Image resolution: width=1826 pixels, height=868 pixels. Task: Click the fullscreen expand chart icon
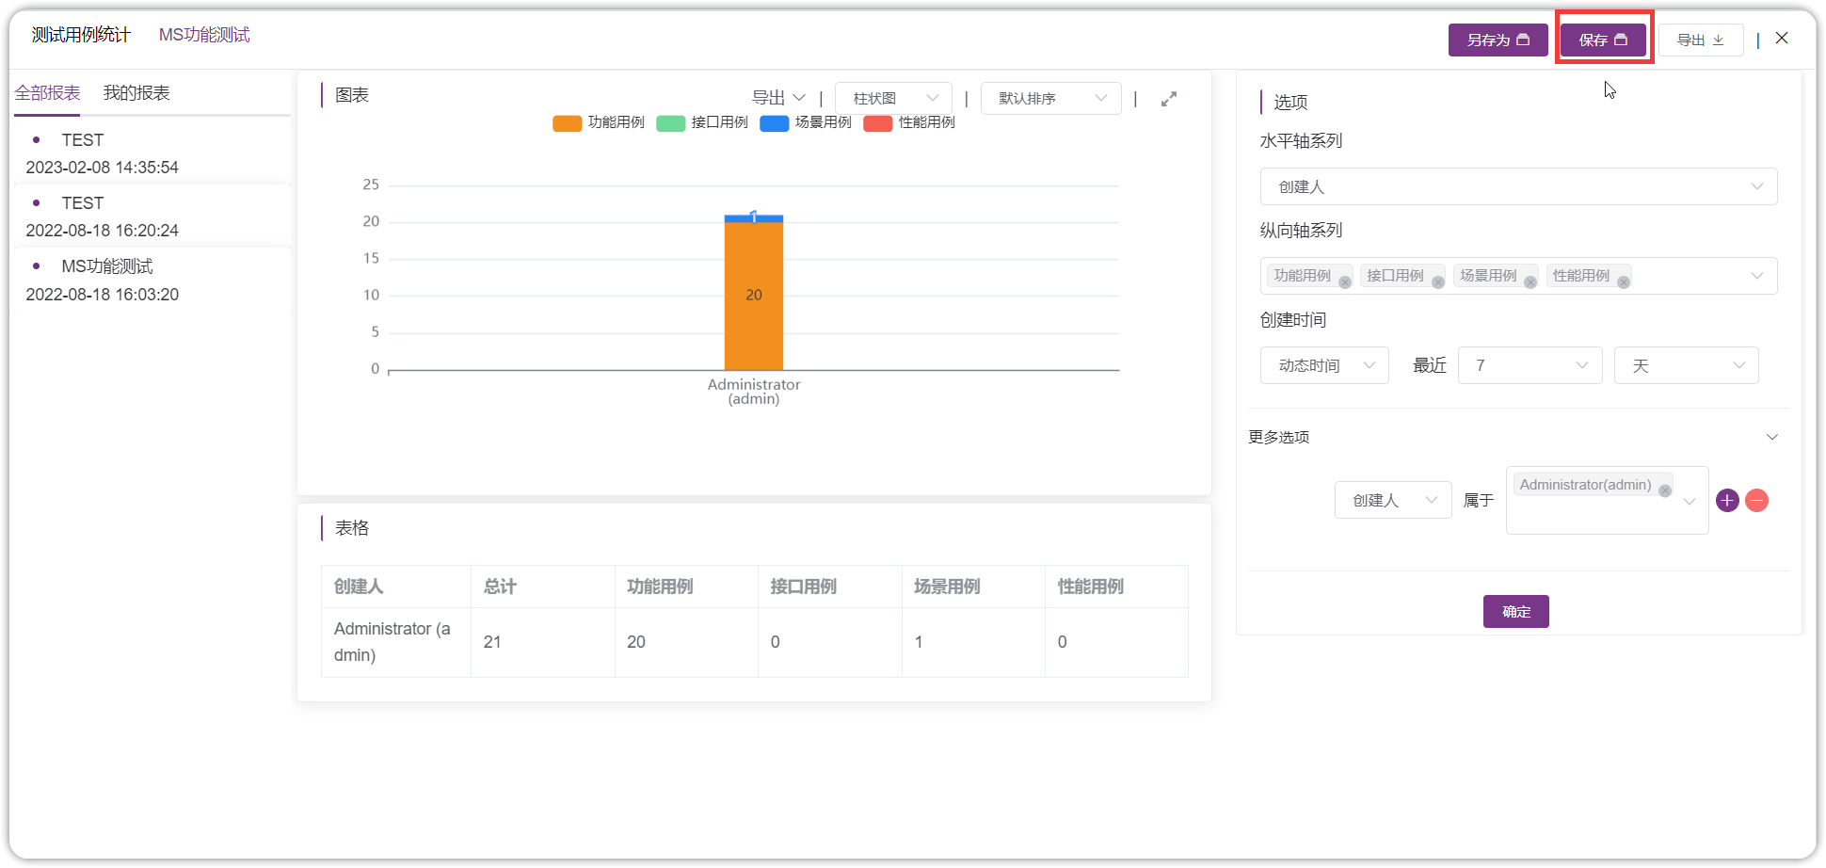1169,99
